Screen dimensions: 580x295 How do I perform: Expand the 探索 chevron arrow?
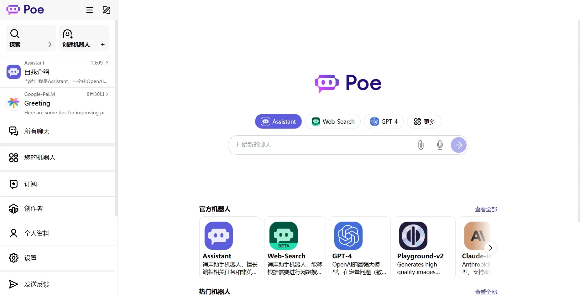click(x=50, y=44)
